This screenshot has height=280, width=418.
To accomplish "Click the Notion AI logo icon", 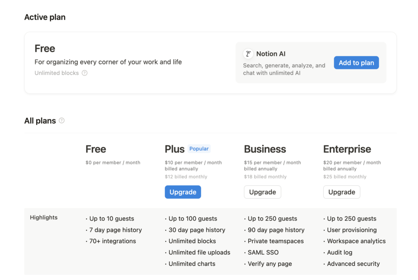I will 248,54.
